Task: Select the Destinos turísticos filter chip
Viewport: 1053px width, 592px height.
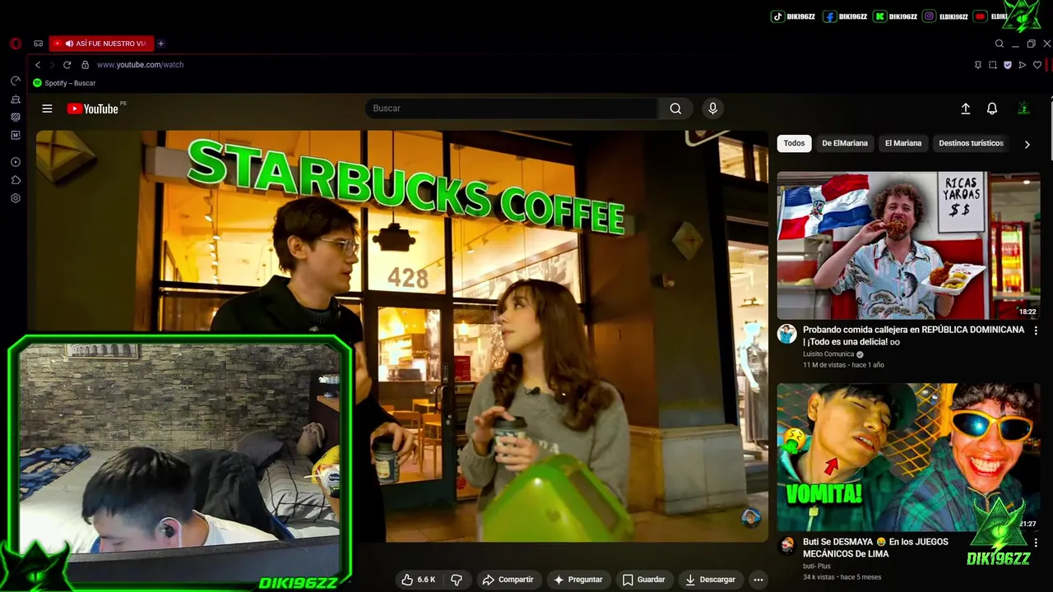Action: pyautogui.click(x=971, y=143)
